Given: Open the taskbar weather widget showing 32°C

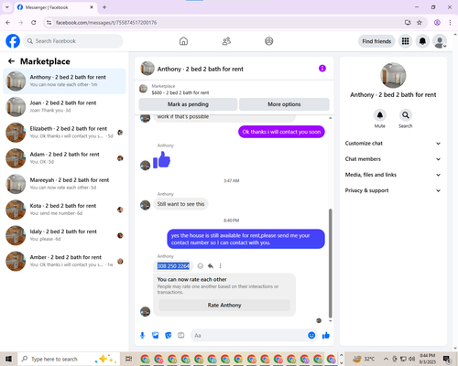Looking at the screenshot, I should pos(364,359).
